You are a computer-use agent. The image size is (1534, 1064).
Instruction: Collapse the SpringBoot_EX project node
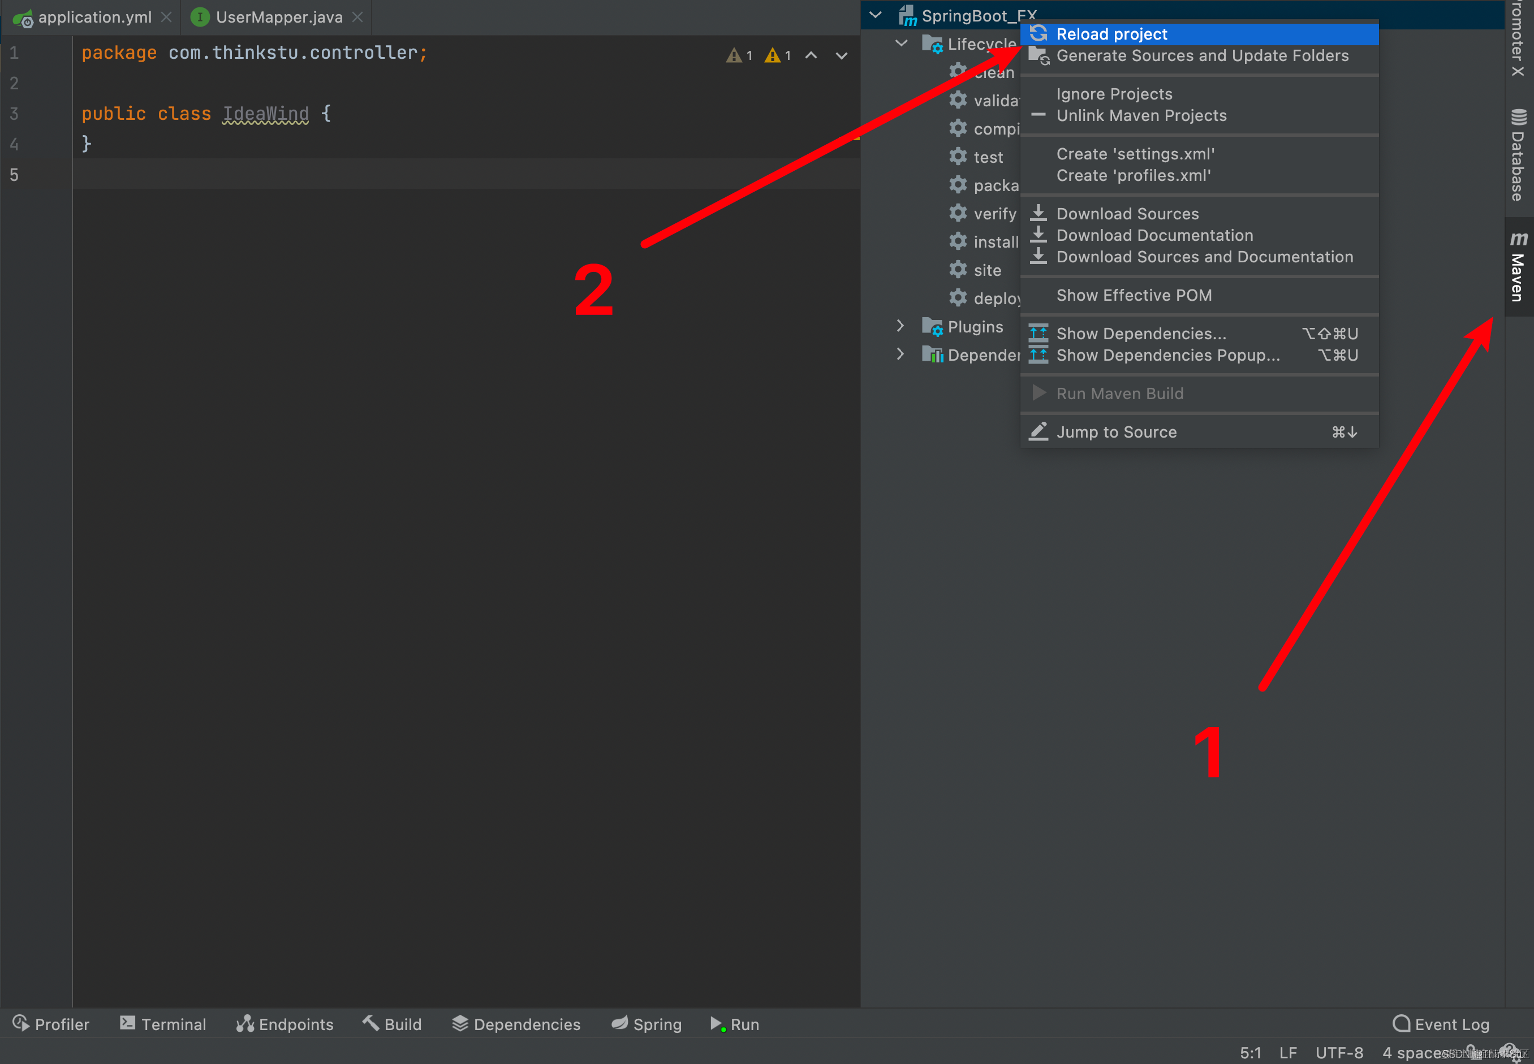point(876,15)
